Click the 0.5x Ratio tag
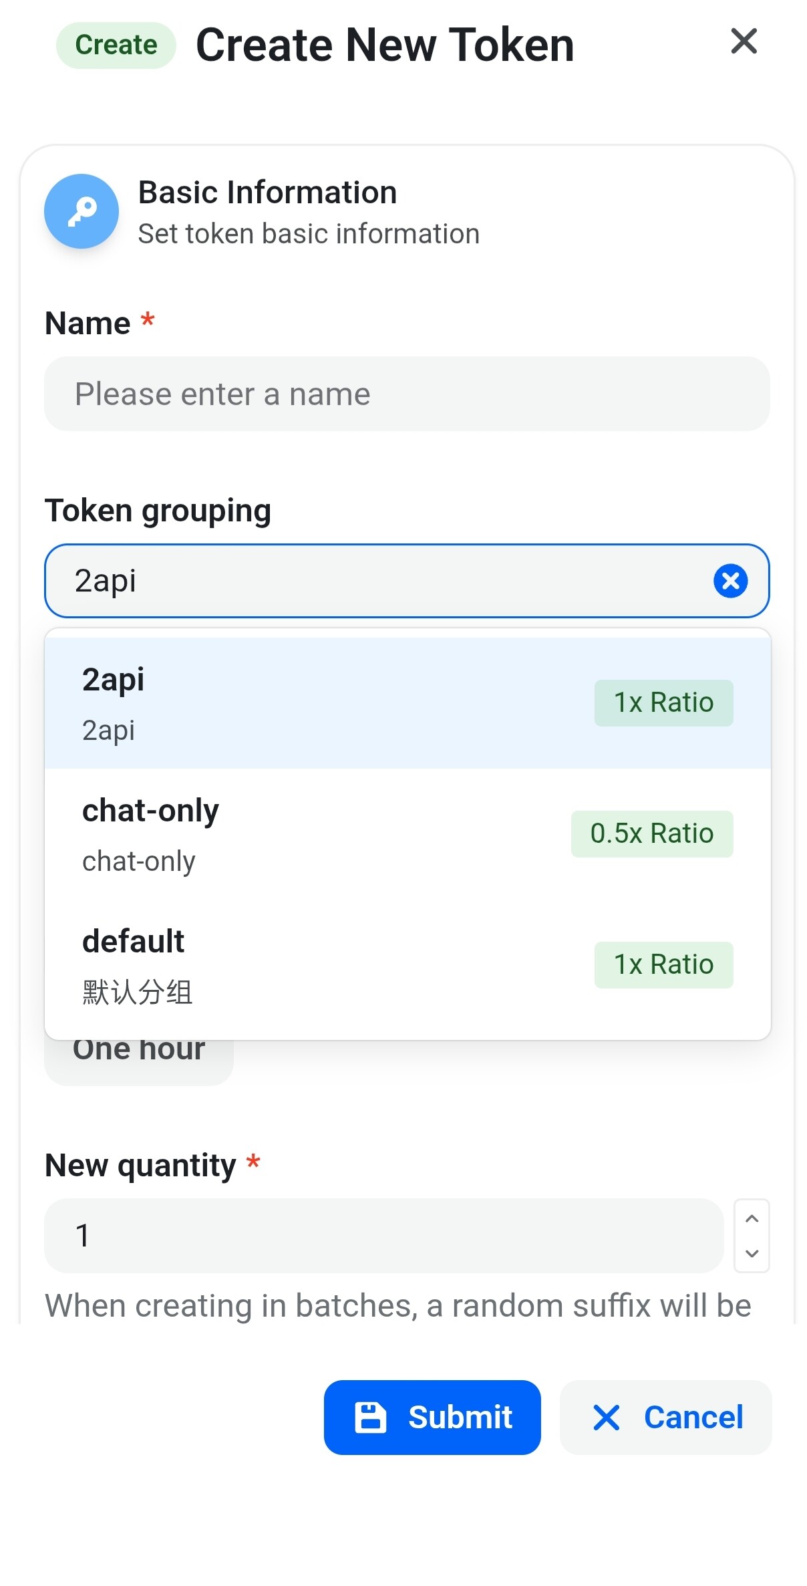Viewport: 807px width, 1586px height. 652,834
